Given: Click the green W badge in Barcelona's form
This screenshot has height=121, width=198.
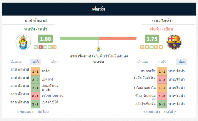Looking at the screenshot, I should click(x=152, y=47).
